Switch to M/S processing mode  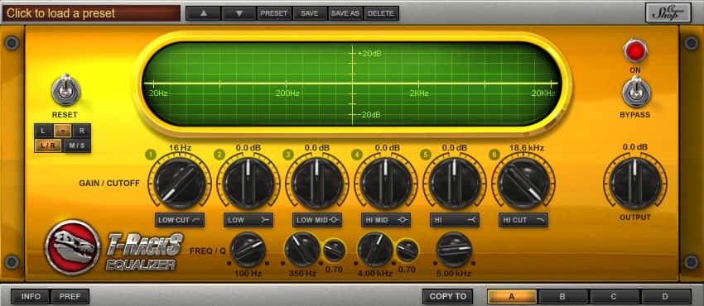[77, 146]
